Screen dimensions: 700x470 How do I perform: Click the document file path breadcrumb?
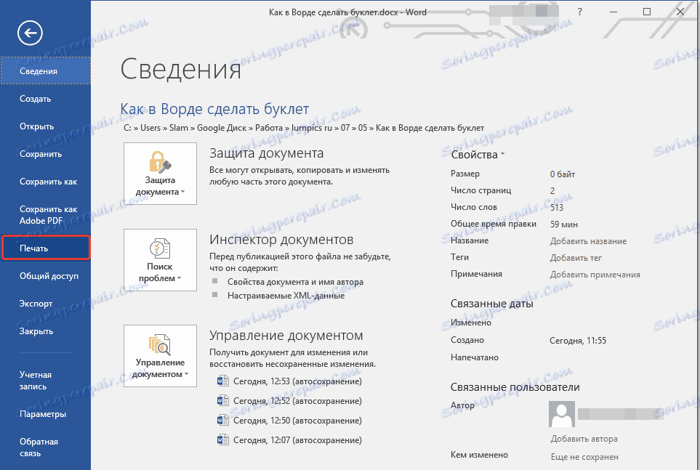pyautogui.click(x=304, y=128)
